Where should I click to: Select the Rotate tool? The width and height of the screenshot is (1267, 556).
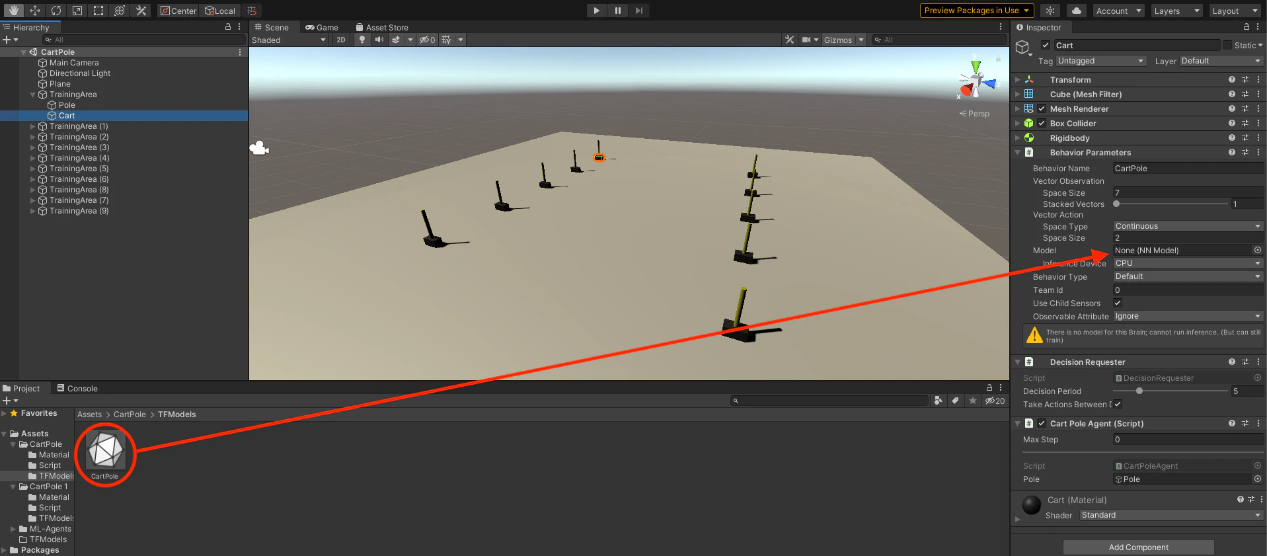(56, 11)
